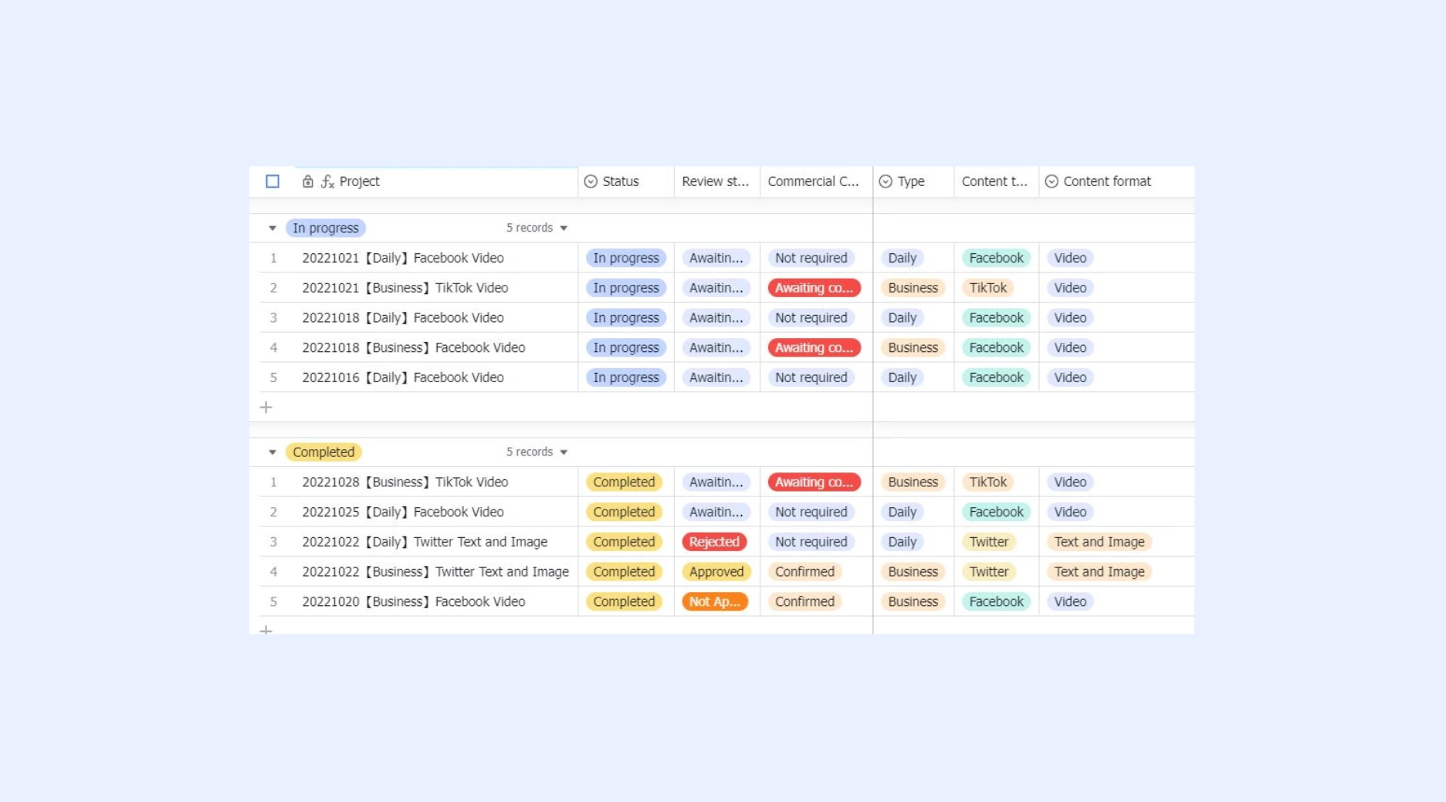Image resolution: width=1446 pixels, height=802 pixels.
Task: Click the Content format column icon
Action: click(1051, 181)
